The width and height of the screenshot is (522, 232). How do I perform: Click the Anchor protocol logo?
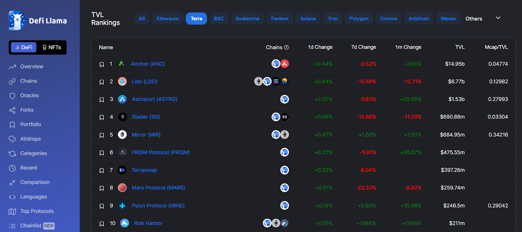(121, 64)
